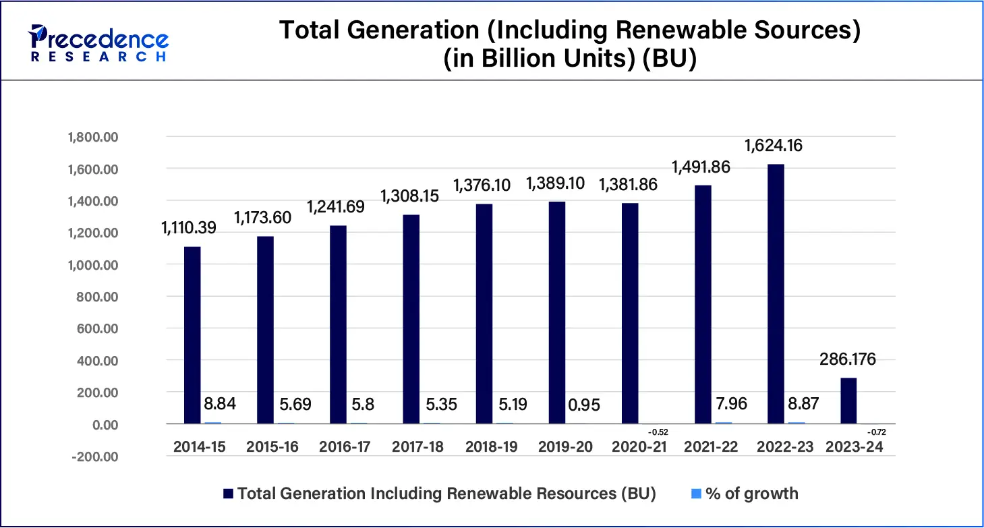Click the 2016-17 bar
Screen dimensions: 984x528
tap(338, 325)
